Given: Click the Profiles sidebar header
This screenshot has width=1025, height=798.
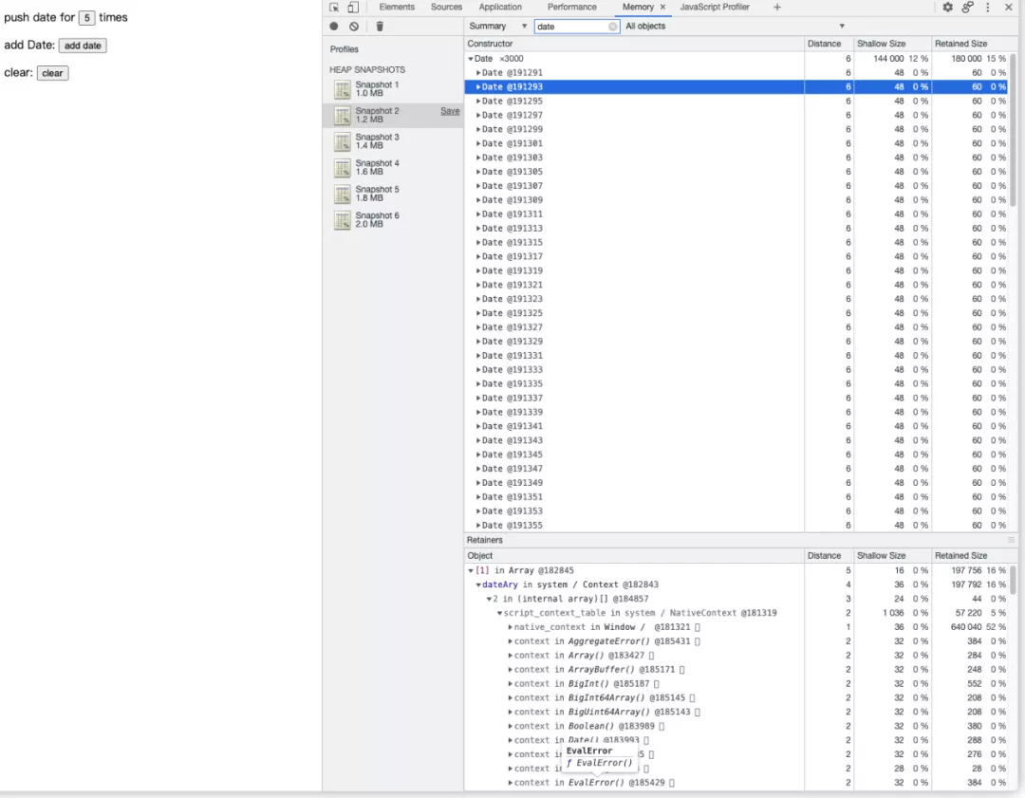Looking at the screenshot, I should coord(344,49).
